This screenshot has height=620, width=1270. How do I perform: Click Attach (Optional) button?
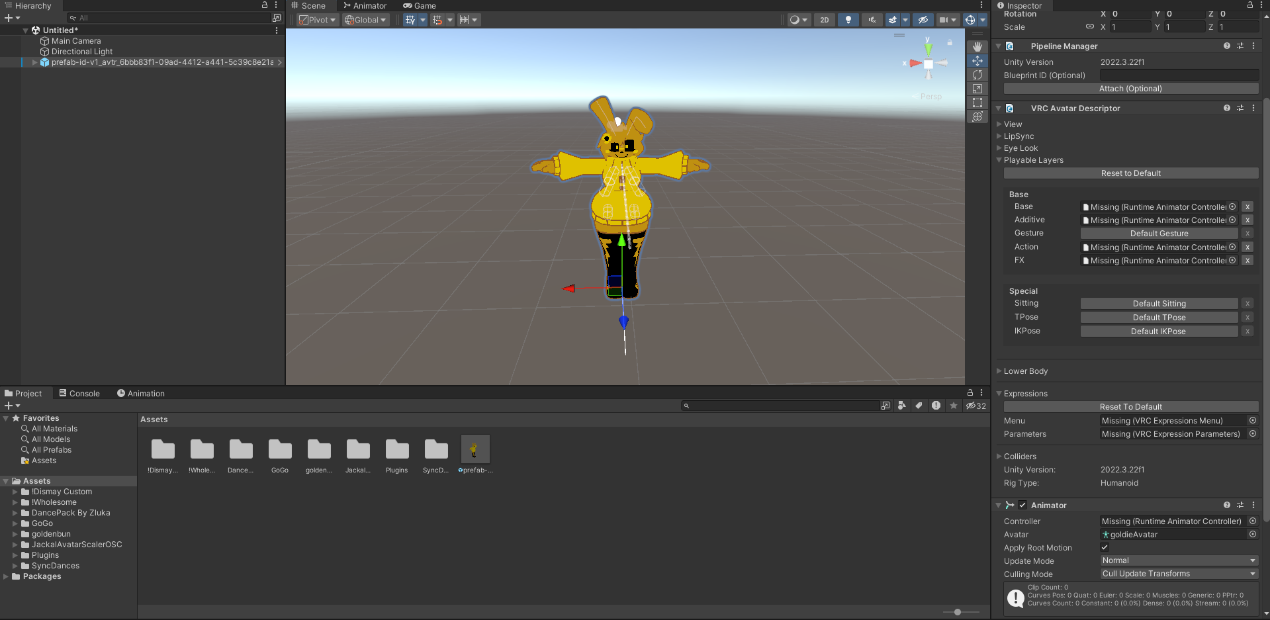pos(1131,89)
